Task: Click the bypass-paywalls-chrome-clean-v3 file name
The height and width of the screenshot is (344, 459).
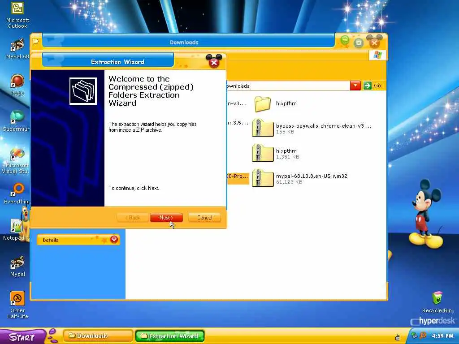Action: click(x=324, y=126)
